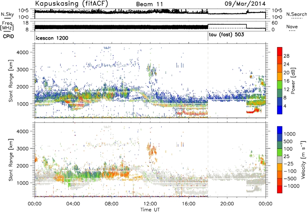307x212 pixels.
Task: Click the '60' Nave axis value
Action: point(275,23)
